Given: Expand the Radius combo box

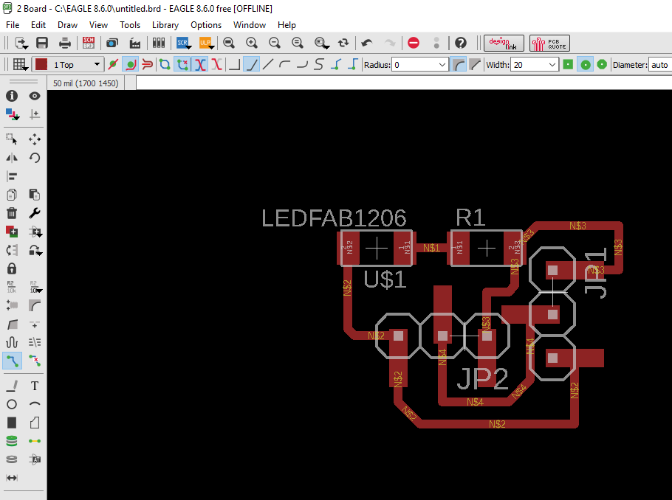Looking at the screenshot, I should pyautogui.click(x=442, y=65).
